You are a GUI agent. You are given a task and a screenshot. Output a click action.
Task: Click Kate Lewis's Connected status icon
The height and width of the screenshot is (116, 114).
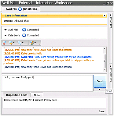[24, 35]
